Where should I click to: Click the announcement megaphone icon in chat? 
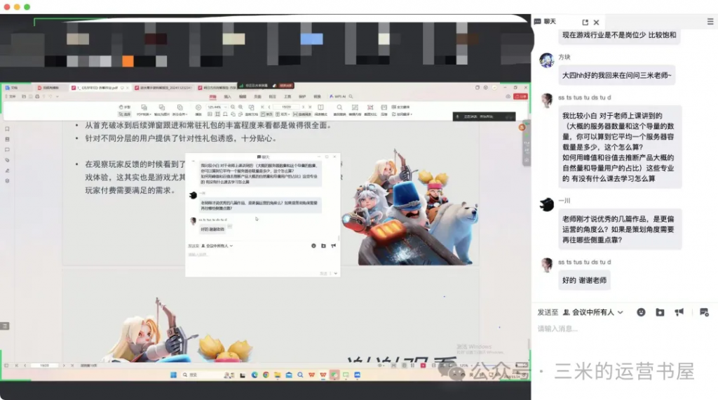click(679, 312)
